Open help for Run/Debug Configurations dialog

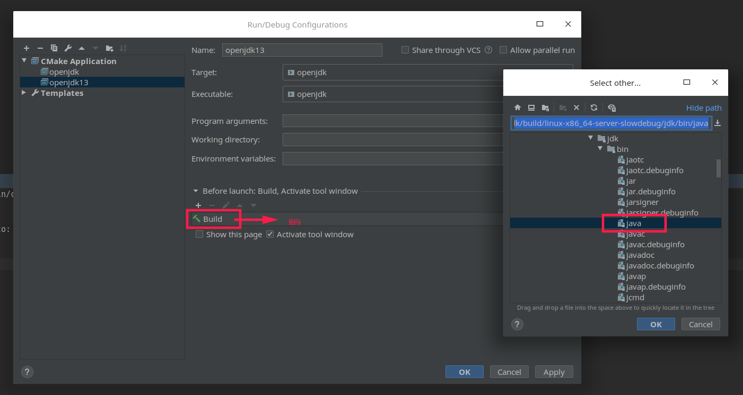(28, 372)
